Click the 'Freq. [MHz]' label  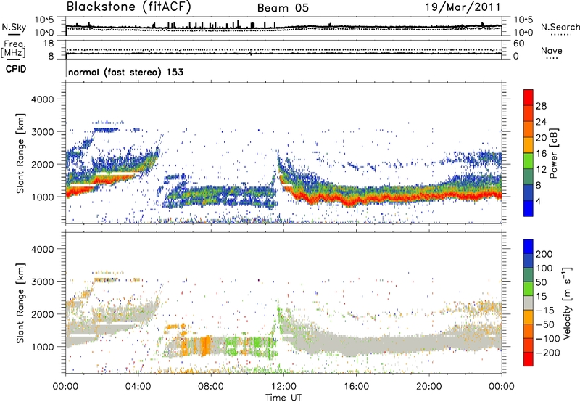click(14, 49)
